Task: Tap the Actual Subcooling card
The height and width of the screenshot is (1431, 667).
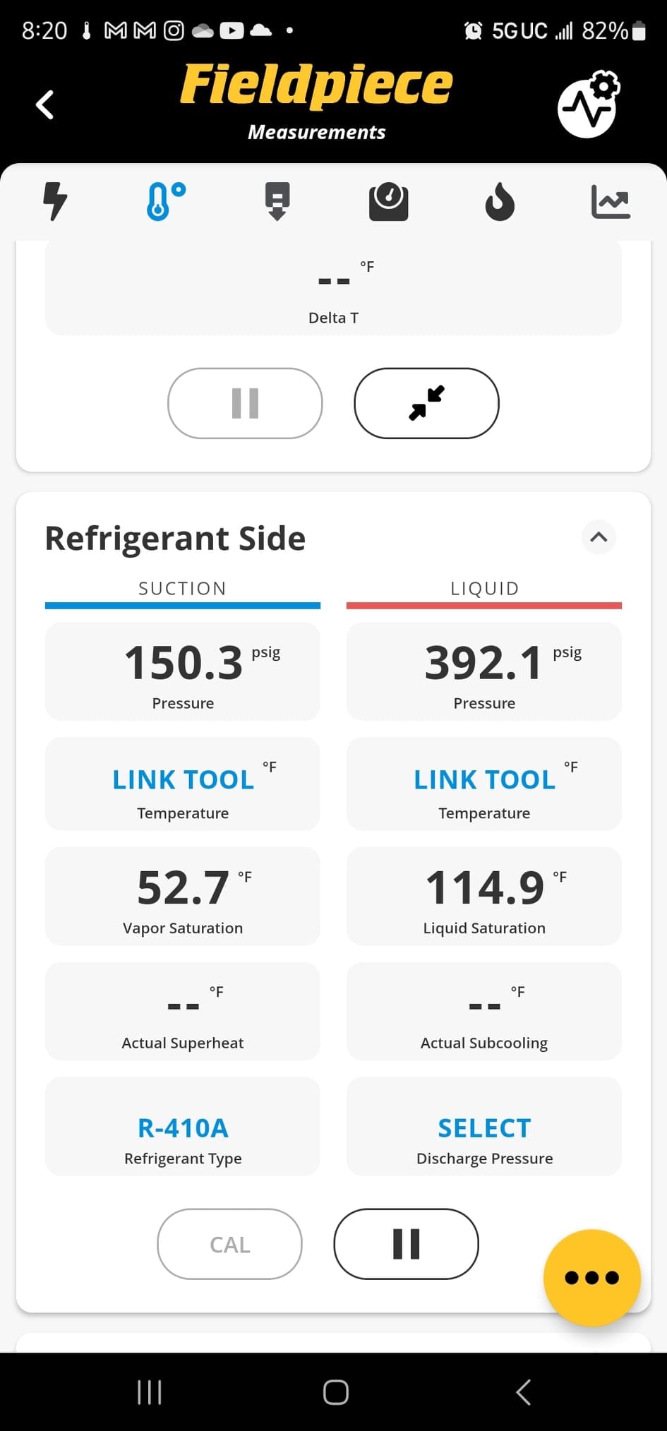Action: [484, 1012]
